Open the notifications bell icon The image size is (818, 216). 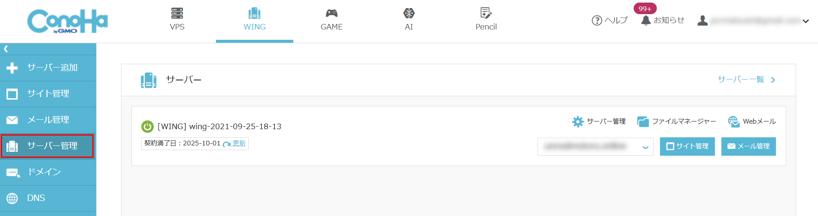(x=645, y=21)
